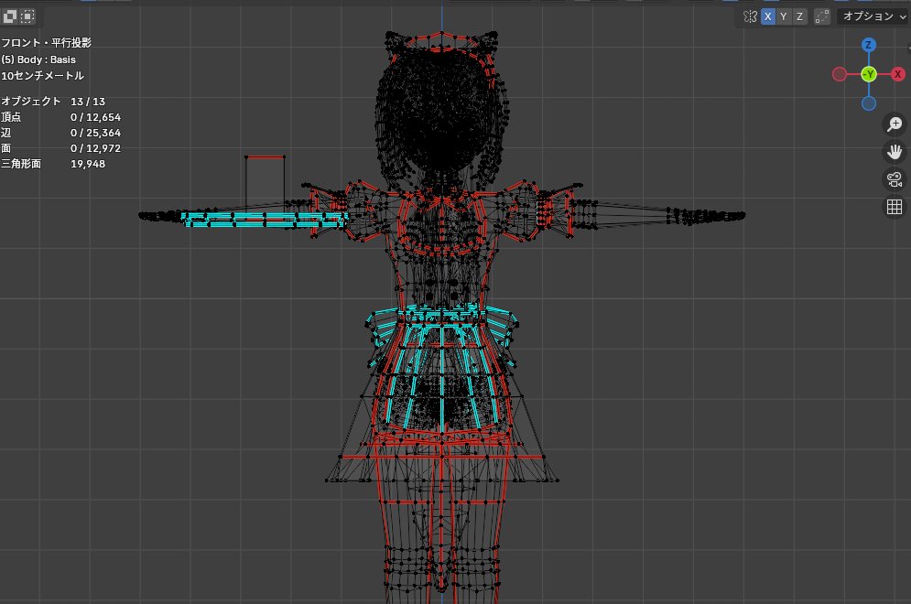Image resolution: width=911 pixels, height=604 pixels.
Task: Click the blue Z axis on the navigation gizmo
Action: pos(868,43)
